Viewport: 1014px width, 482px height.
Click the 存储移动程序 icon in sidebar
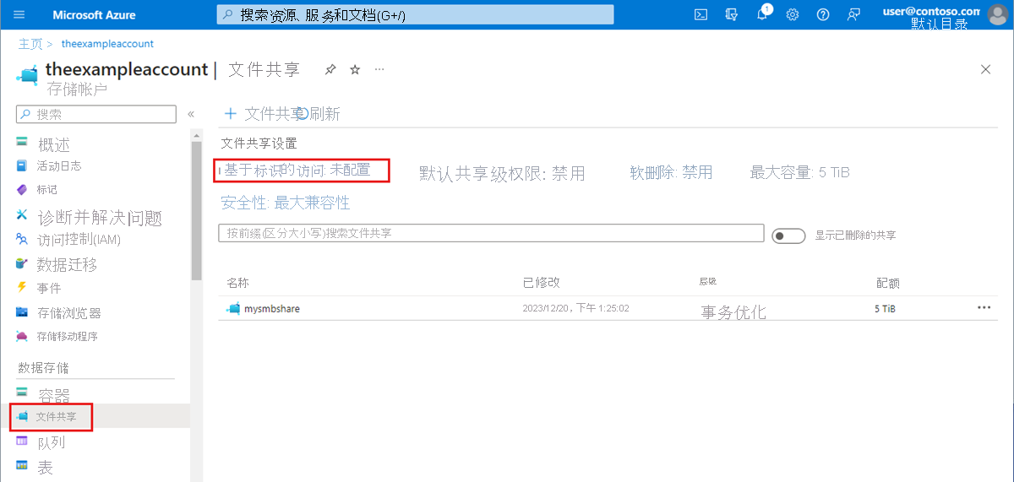pos(22,336)
